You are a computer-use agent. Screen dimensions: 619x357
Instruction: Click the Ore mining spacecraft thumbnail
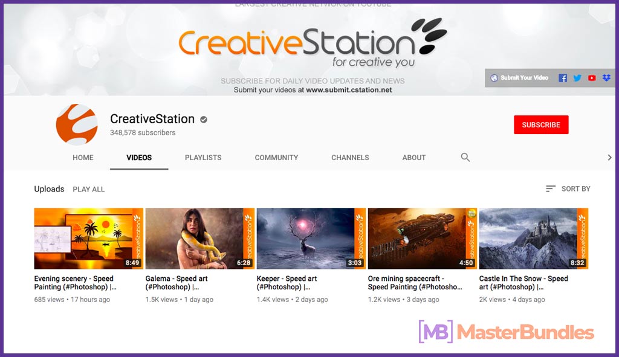[423, 238]
